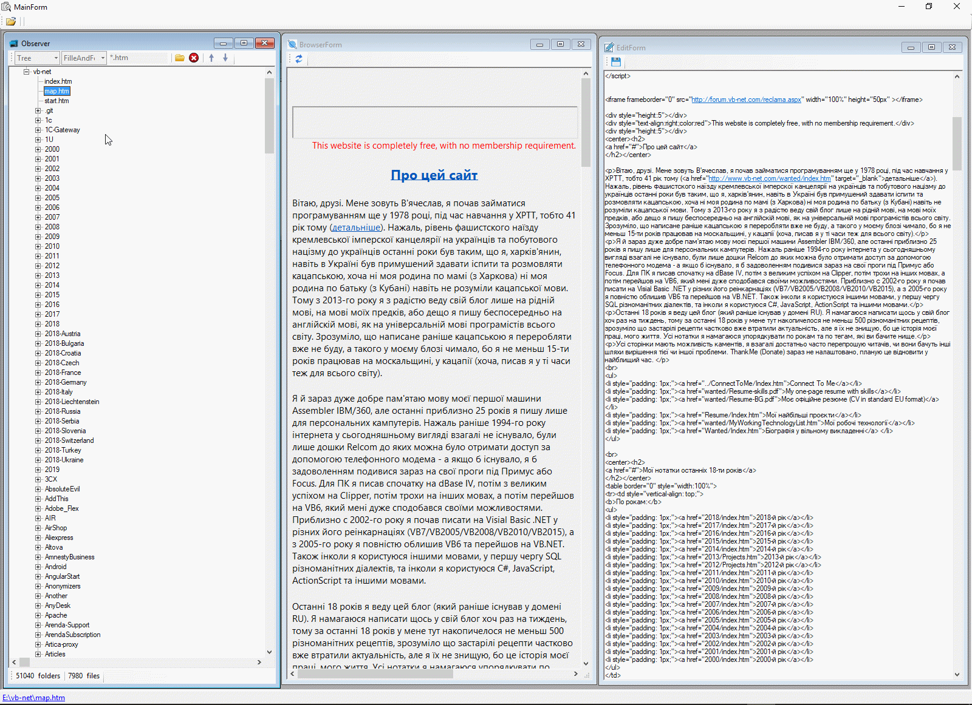Select the ArendaSubscription folder
972x705 pixels.
73,635
